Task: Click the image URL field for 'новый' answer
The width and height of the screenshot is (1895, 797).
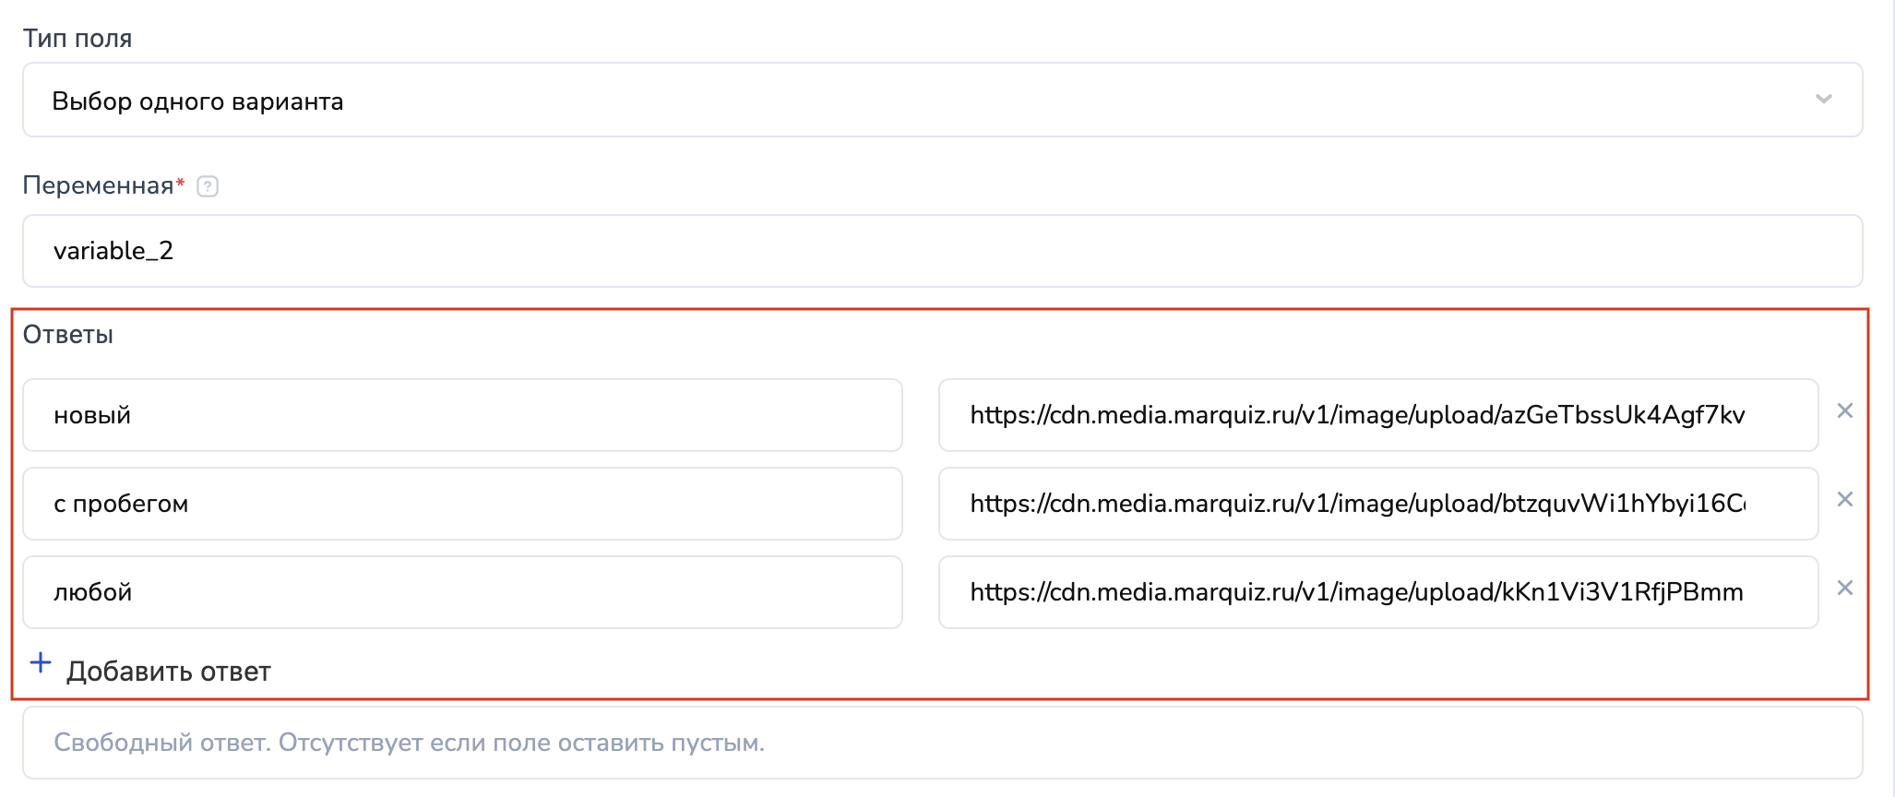Action: pyautogui.click(x=1377, y=415)
